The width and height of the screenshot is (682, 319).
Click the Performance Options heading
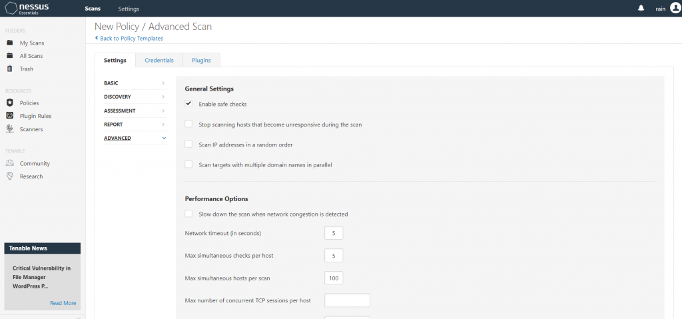pyautogui.click(x=216, y=199)
